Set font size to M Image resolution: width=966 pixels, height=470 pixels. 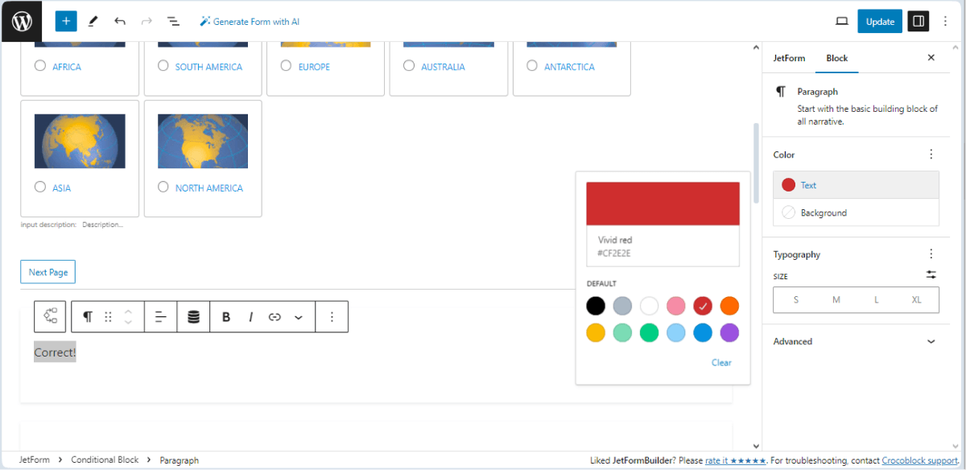(x=836, y=299)
